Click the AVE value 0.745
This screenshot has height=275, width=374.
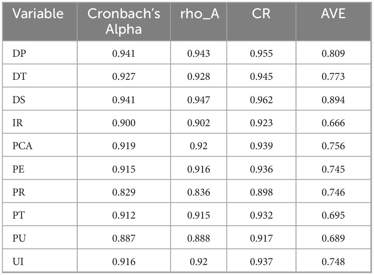333,169
